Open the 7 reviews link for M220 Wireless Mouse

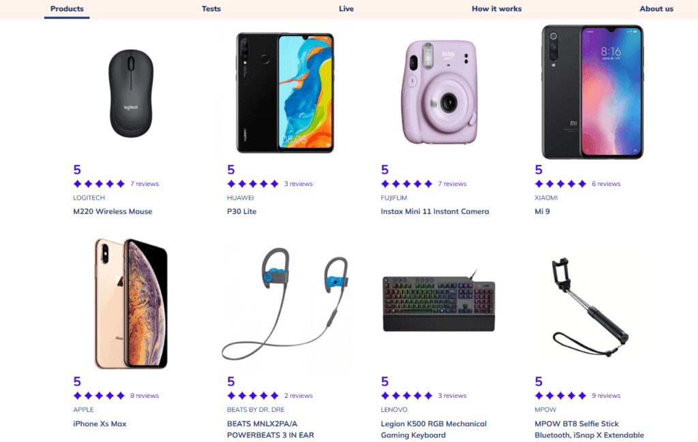(143, 183)
